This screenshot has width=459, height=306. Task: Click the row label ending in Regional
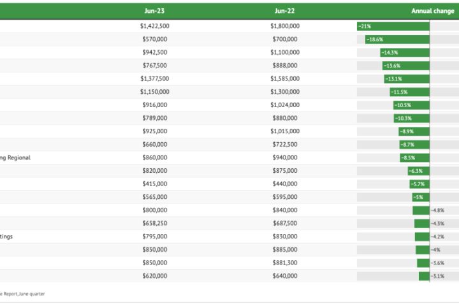15,157
